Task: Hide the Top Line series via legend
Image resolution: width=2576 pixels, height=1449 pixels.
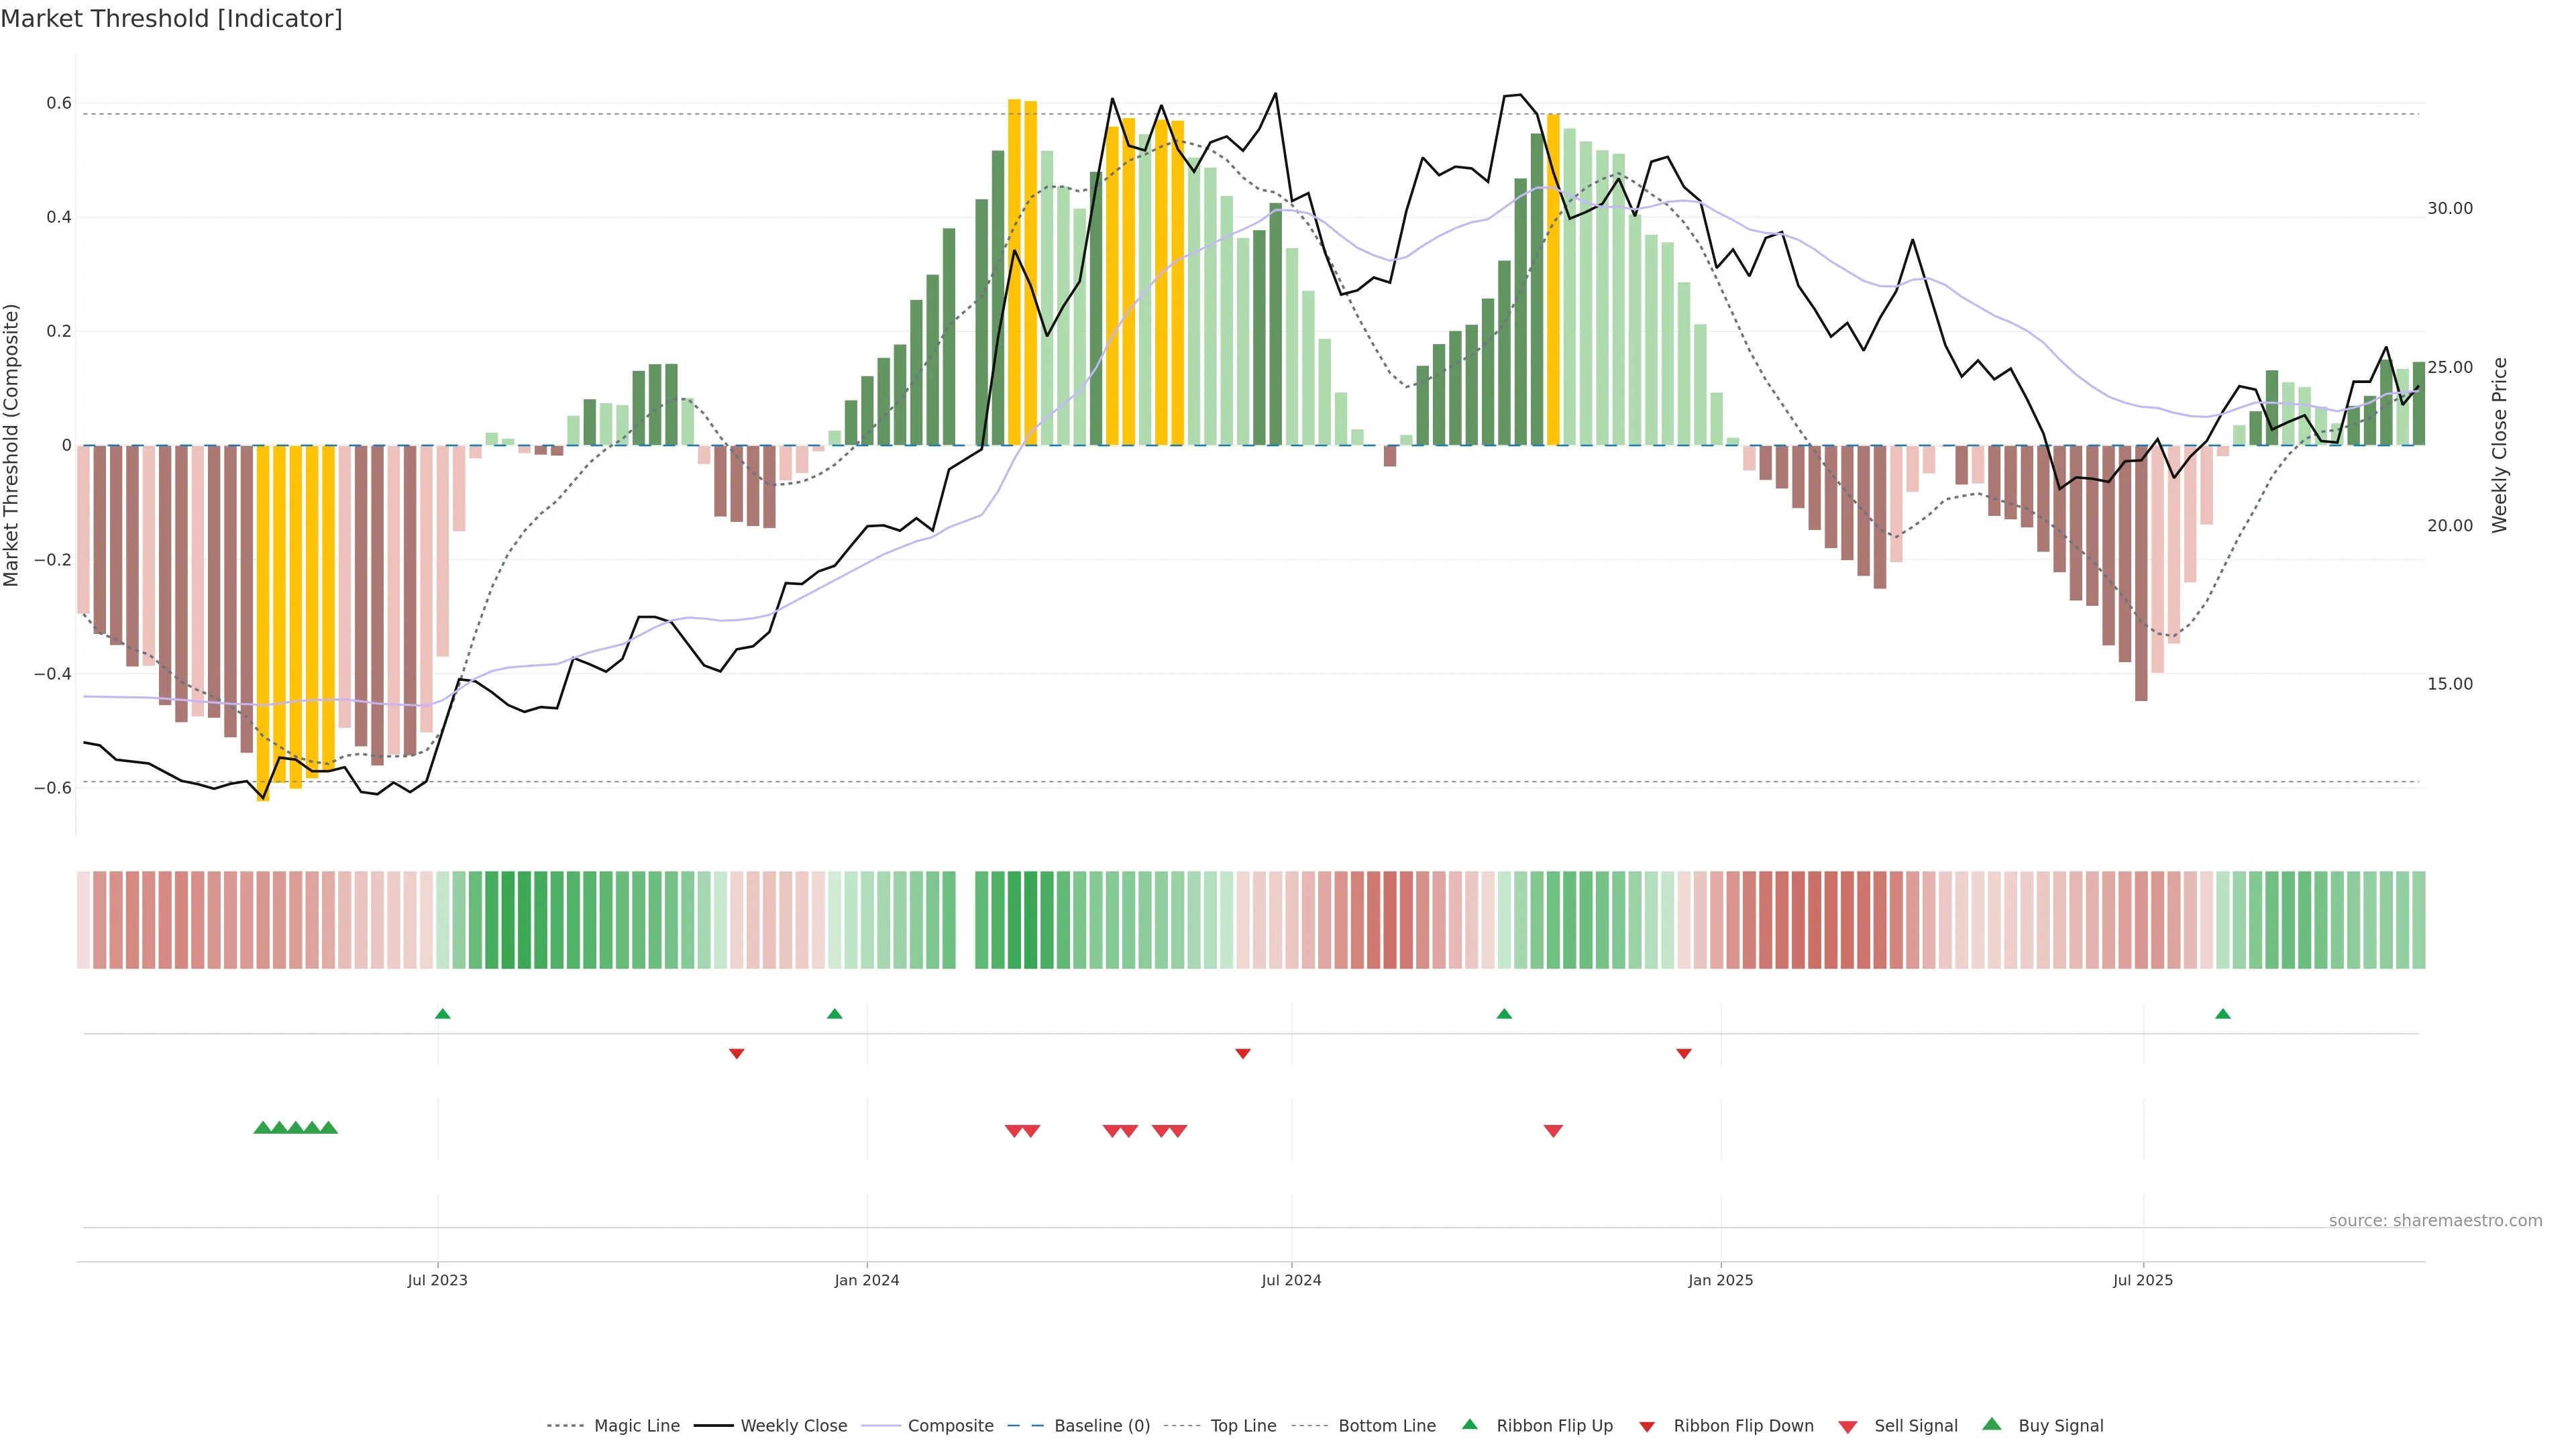Action: [1243, 1426]
